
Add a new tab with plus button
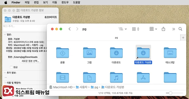pos(183,38)
